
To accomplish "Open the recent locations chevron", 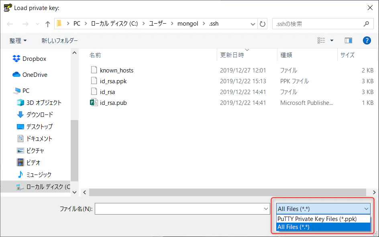I will [37, 24].
